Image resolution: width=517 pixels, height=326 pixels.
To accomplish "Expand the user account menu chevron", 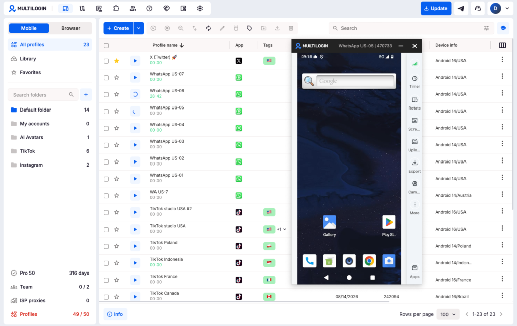I will 507,8.
